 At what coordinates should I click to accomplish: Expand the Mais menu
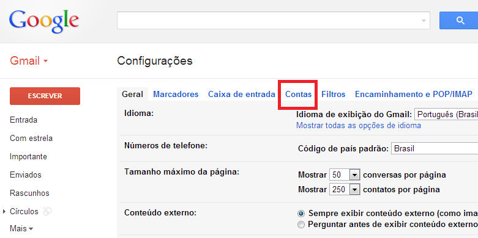21,228
